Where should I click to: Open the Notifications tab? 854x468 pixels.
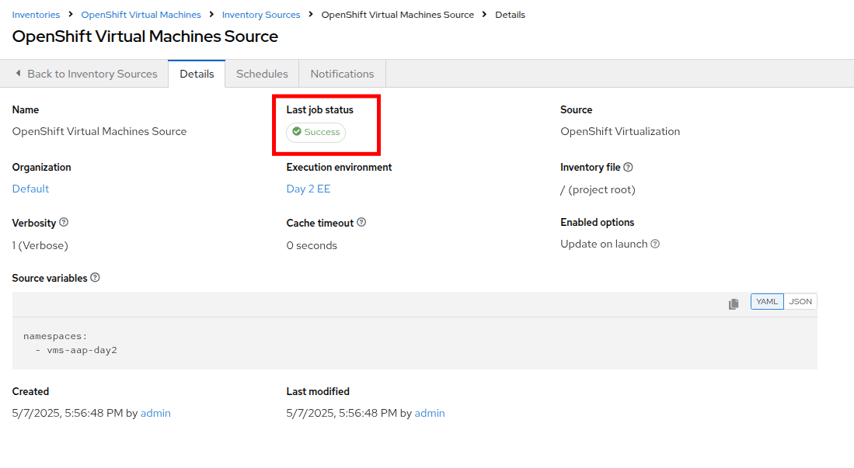[342, 74]
